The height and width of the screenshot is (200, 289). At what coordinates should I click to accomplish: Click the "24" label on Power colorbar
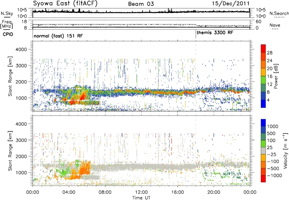point(269,61)
